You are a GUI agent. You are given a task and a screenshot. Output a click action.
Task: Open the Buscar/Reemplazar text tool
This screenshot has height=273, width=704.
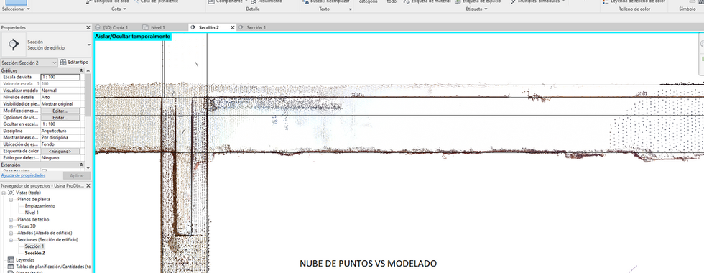pyautogui.click(x=326, y=1)
